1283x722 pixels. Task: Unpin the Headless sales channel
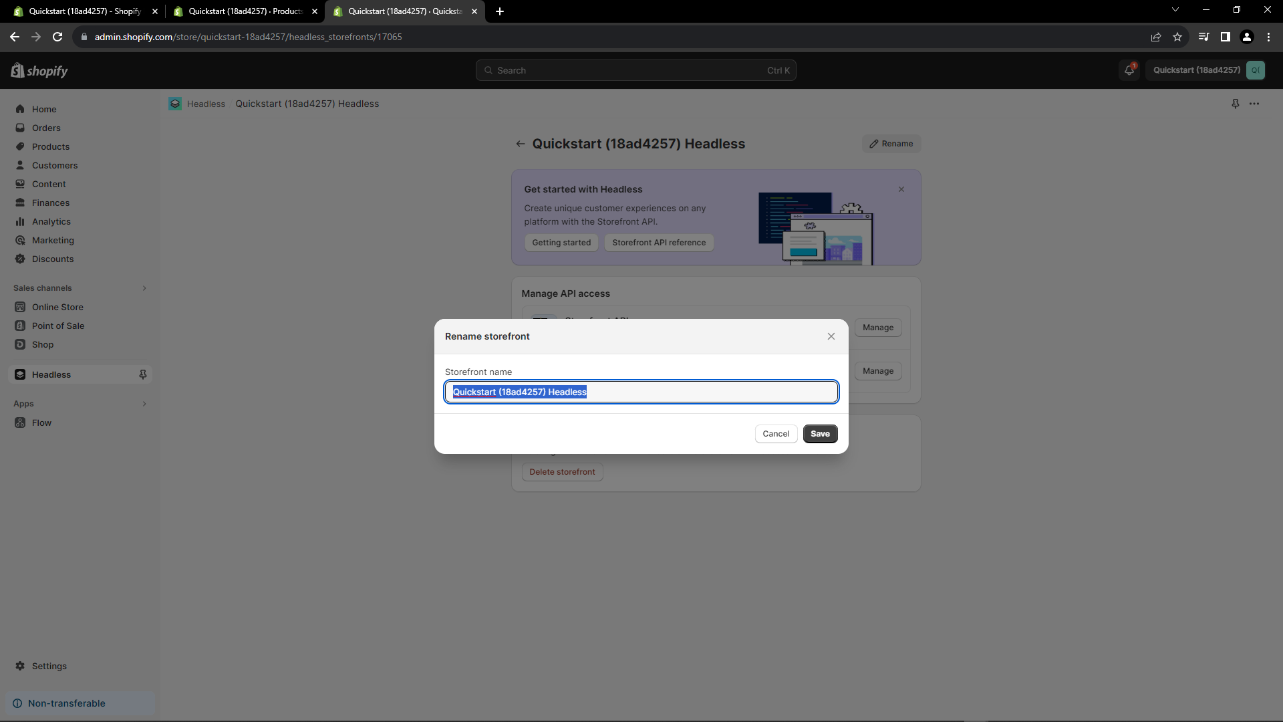[x=142, y=374]
